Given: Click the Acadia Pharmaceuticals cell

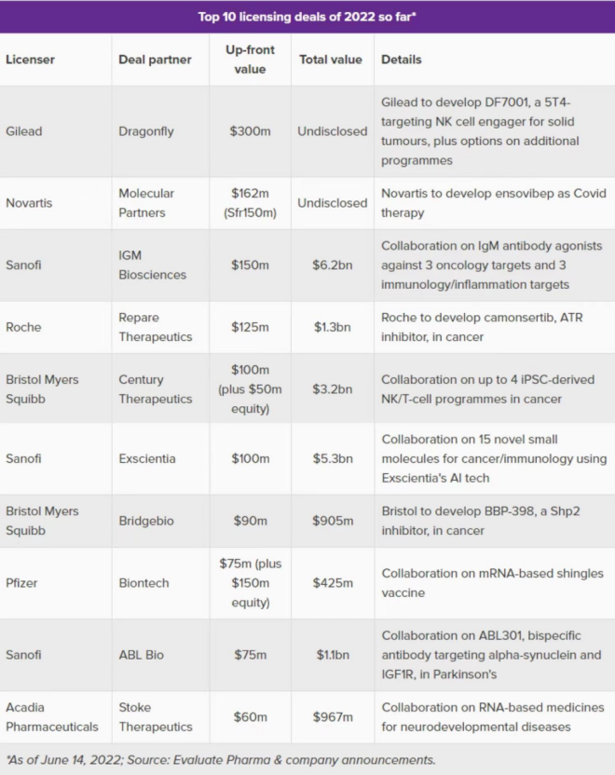Looking at the screenshot, I should tap(51, 717).
